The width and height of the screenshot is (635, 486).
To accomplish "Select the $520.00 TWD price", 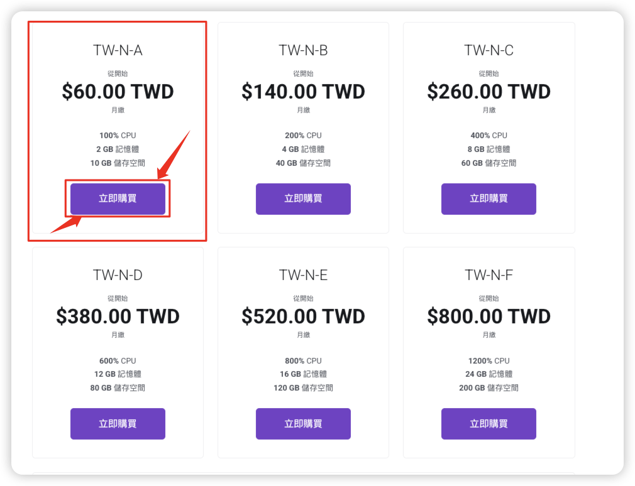I will click(303, 316).
